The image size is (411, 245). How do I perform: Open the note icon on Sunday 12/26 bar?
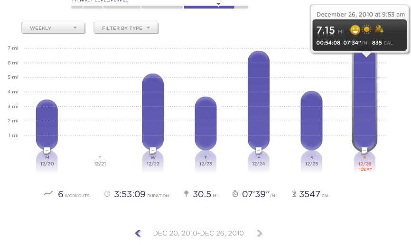[364, 150]
